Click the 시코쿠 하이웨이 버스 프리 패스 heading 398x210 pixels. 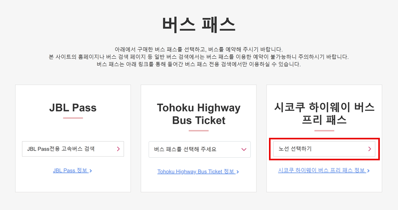click(x=324, y=114)
